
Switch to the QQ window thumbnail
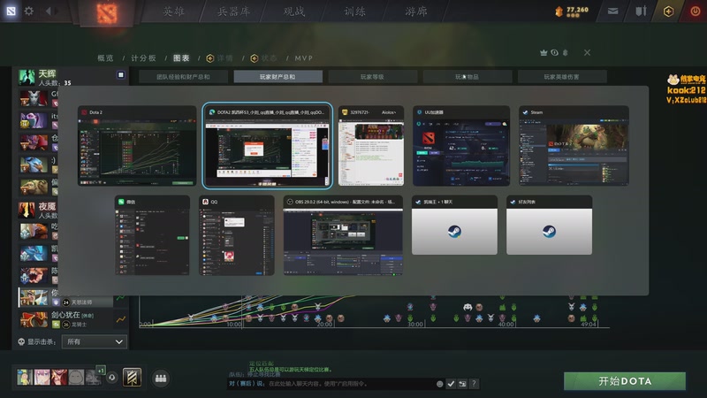point(237,235)
